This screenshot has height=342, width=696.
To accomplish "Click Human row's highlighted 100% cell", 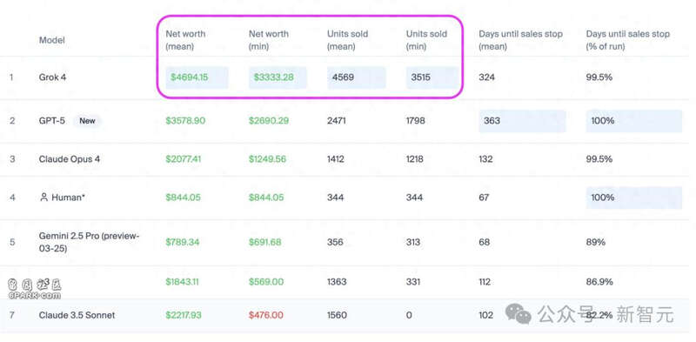I will tap(634, 198).
